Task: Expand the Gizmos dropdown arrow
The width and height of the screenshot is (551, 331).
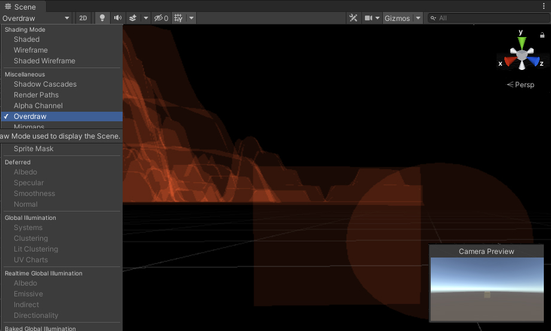Action: pos(418,18)
